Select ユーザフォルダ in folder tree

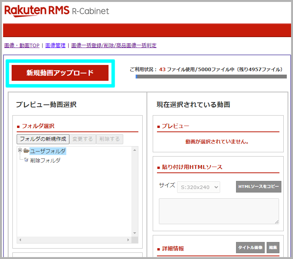coord(48,151)
